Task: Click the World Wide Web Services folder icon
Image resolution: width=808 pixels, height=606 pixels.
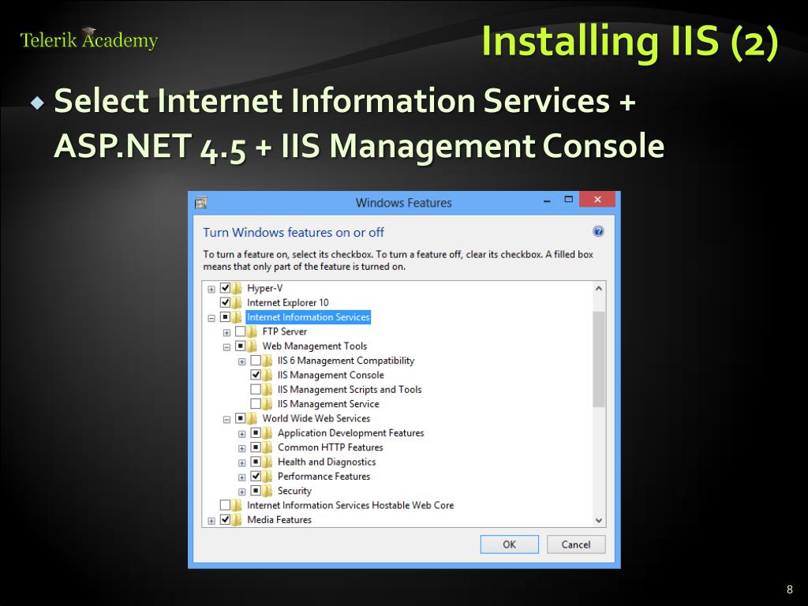Action: (x=252, y=418)
